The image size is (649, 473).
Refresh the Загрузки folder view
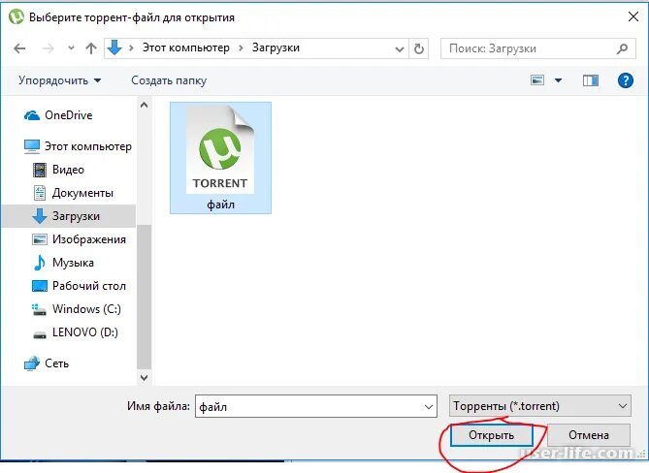[418, 48]
